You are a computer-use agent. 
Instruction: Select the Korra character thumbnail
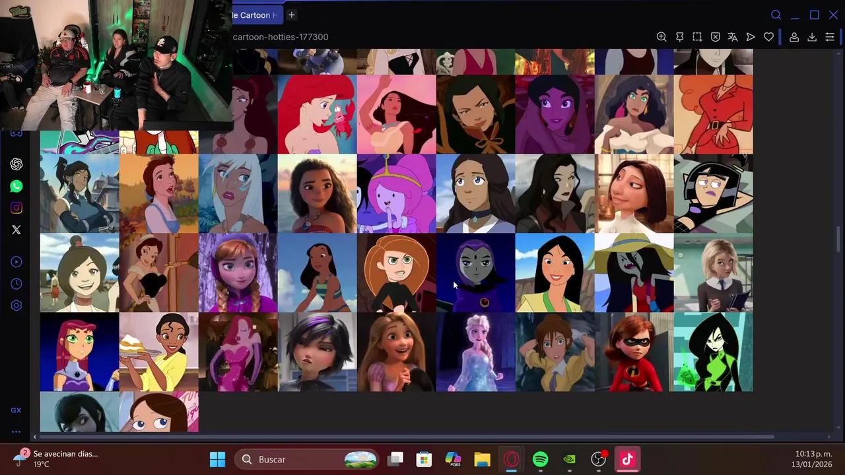(x=79, y=193)
